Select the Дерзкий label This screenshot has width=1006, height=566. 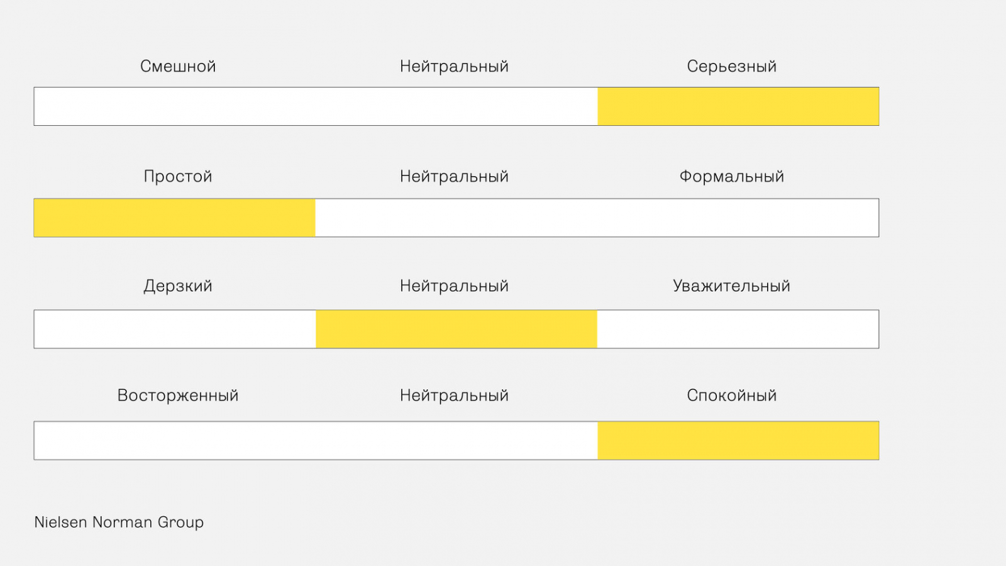click(x=178, y=286)
